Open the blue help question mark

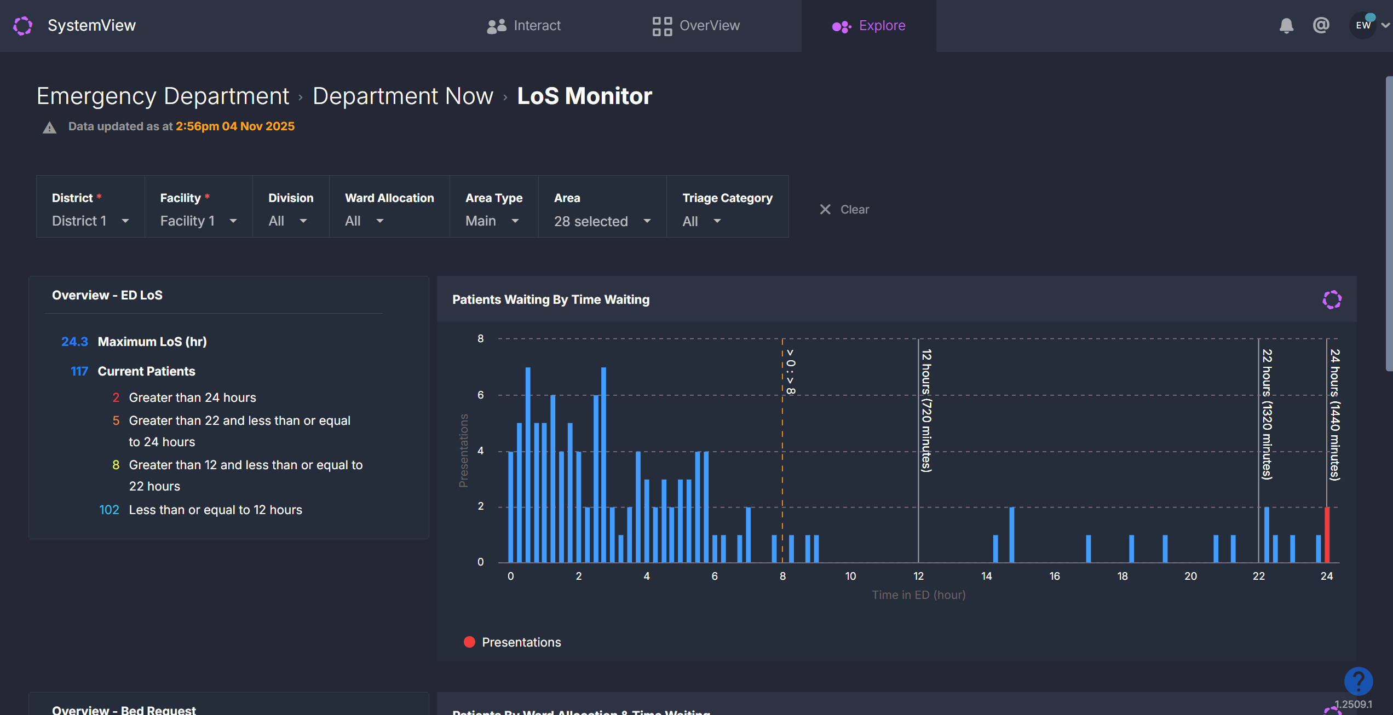click(1358, 681)
